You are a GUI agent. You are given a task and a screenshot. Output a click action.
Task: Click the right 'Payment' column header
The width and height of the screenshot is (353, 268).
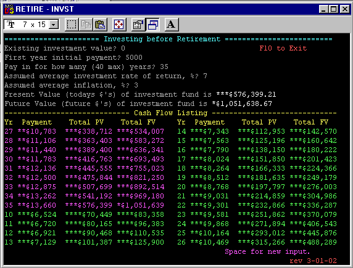210,122
